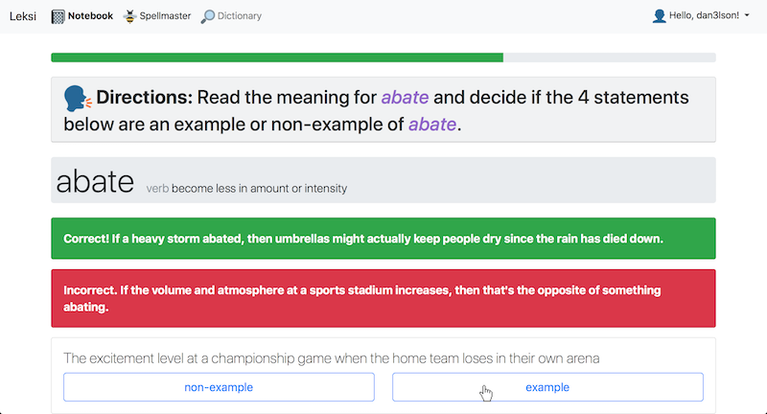Click the dropdown caret beside username
This screenshot has width=767, height=414.
(x=747, y=15)
